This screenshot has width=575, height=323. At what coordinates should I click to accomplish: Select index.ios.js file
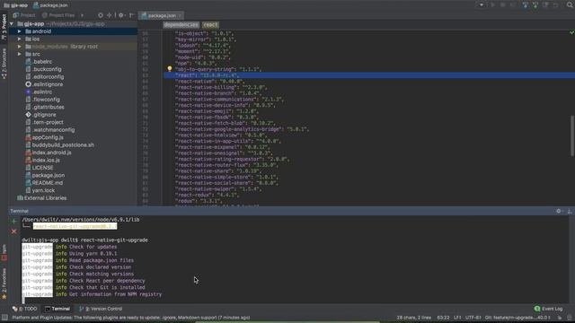coord(42,161)
